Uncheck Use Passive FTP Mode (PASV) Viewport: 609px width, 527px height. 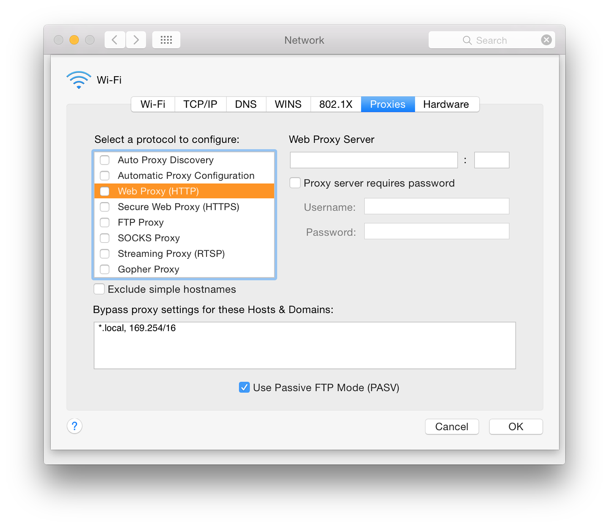pos(244,387)
